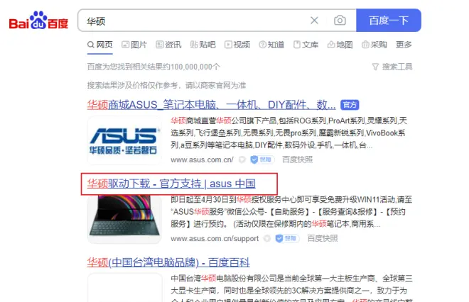This screenshot has height=302, width=469.
Task: Open image search via the camera icon
Action: click(340, 21)
